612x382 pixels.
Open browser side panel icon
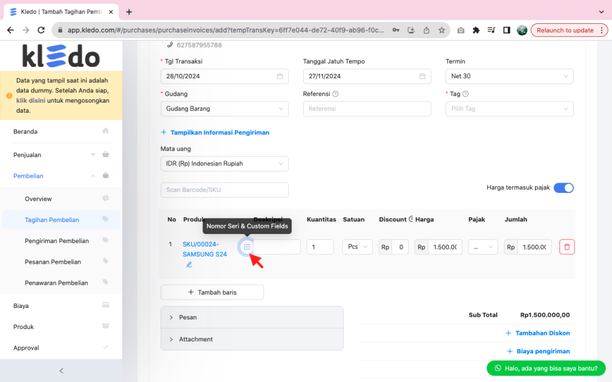(x=507, y=30)
